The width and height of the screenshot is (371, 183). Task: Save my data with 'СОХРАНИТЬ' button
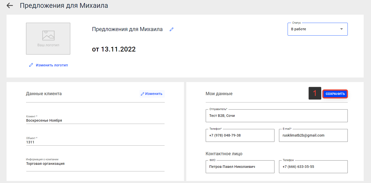tap(335, 94)
